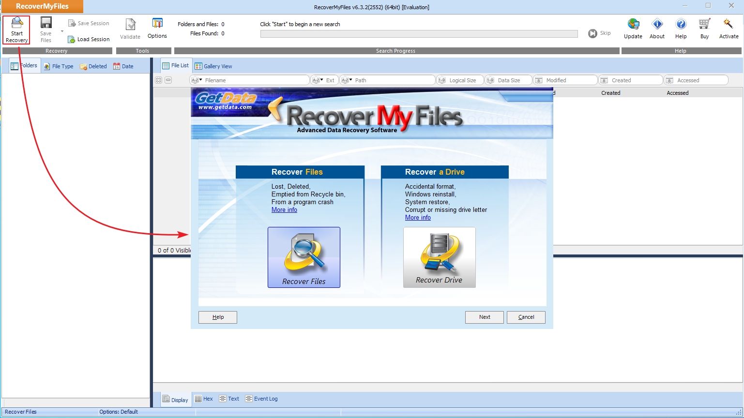Open the Save Files dropdown arrow
Screen dimensions: 744x418
62,31
